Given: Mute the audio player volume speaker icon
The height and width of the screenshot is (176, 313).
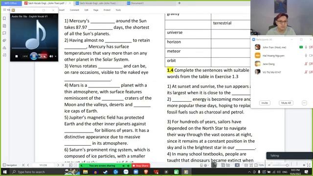Looking at the screenshot, I should [x=51, y=57].
